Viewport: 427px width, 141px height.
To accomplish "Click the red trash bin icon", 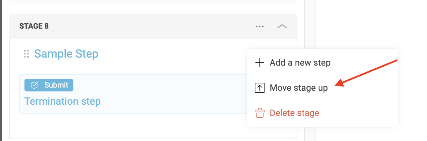I will tap(260, 113).
